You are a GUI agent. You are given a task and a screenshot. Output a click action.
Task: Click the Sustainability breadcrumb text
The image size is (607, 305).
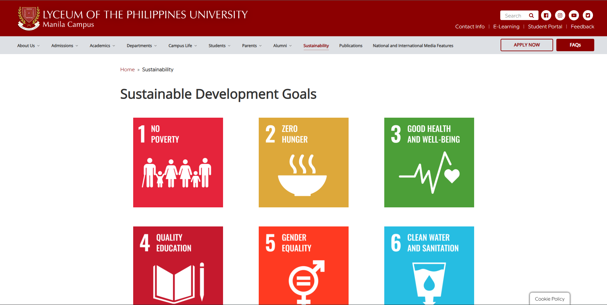click(x=158, y=70)
